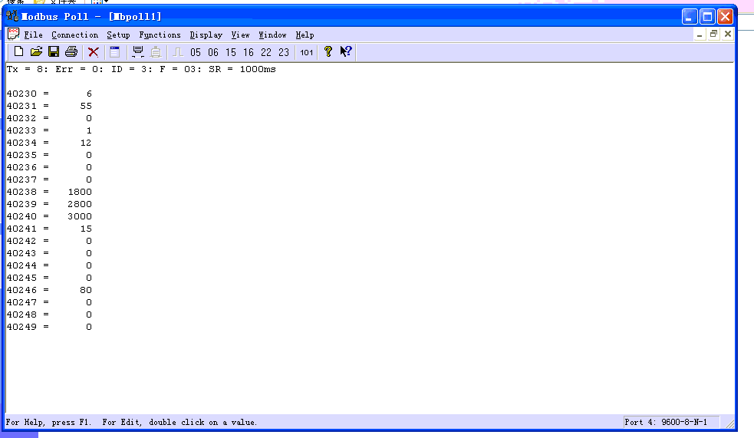Save the poll with floppy icon
This screenshot has height=438, width=754.
tap(54, 52)
